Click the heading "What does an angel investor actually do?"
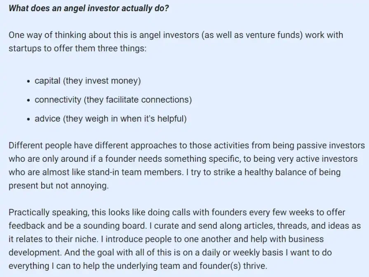This screenshot has width=369, height=277. [89, 9]
